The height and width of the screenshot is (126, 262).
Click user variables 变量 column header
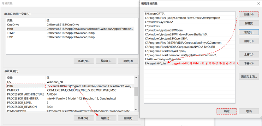(x=26, y=20)
